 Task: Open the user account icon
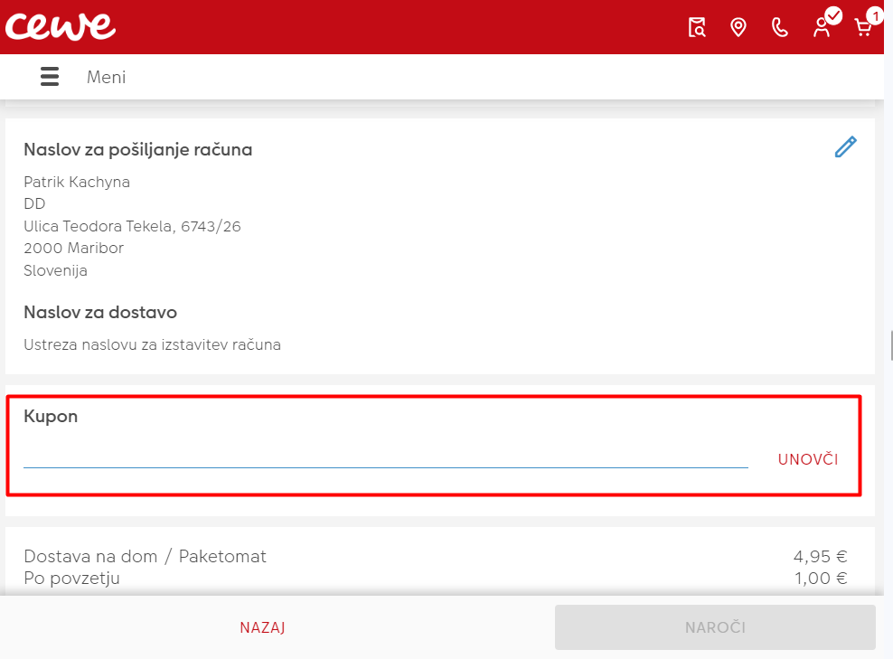point(822,27)
